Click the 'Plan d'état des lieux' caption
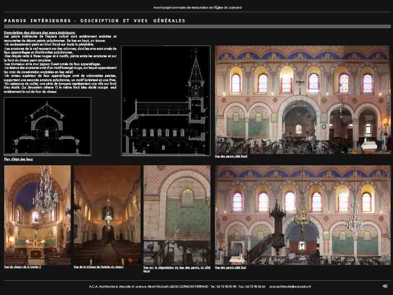Image resolution: width=393 pixels, height=295 pixels. (x=19, y=160)
